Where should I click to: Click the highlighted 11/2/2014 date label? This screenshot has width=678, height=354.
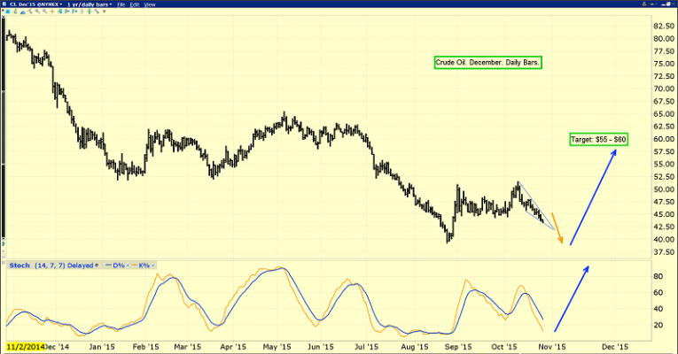(x=24, y=347)
